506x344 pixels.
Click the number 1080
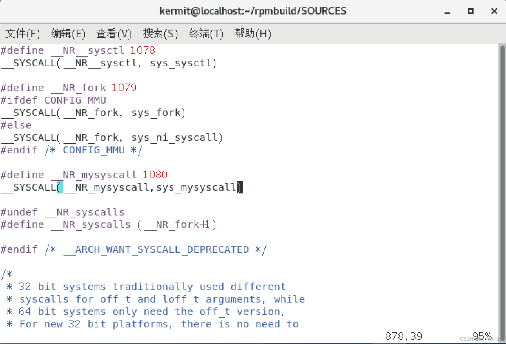click(x=155, y=175)
